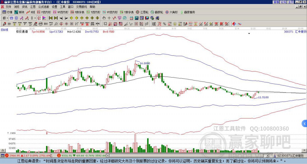This screenshot has height=164, width=307.
Task: Select the circled crosshair target tool
Action: [x=61, y=24]
